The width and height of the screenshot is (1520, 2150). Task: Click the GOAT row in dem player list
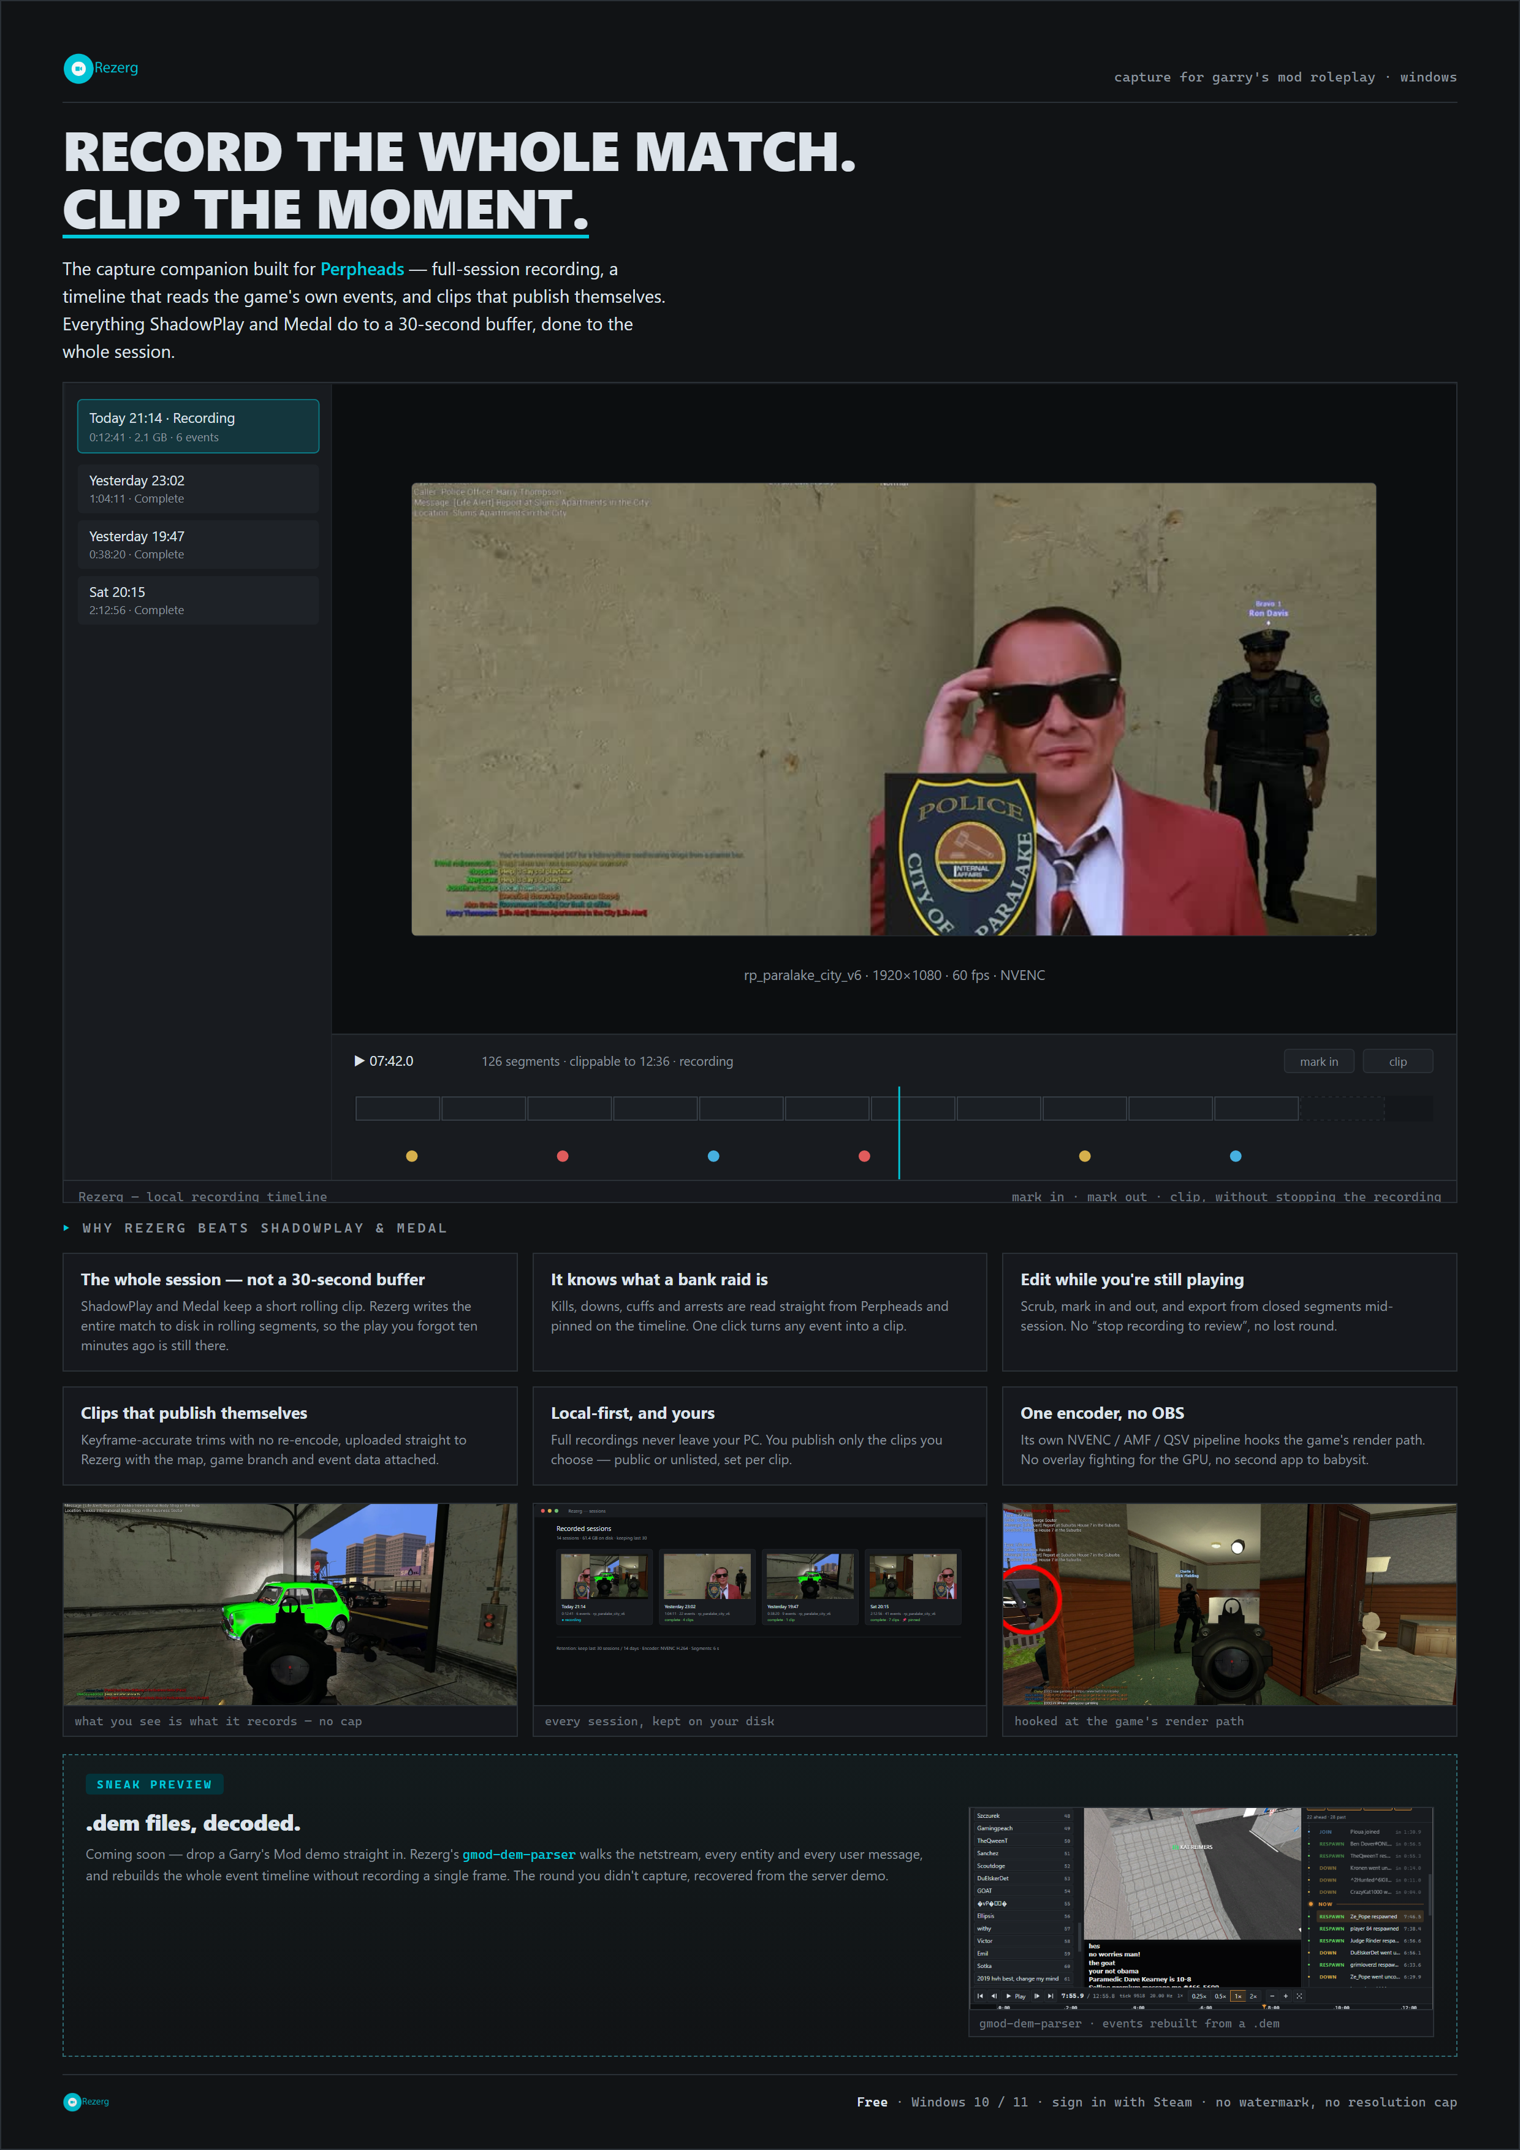[x=1024, y=1891]
